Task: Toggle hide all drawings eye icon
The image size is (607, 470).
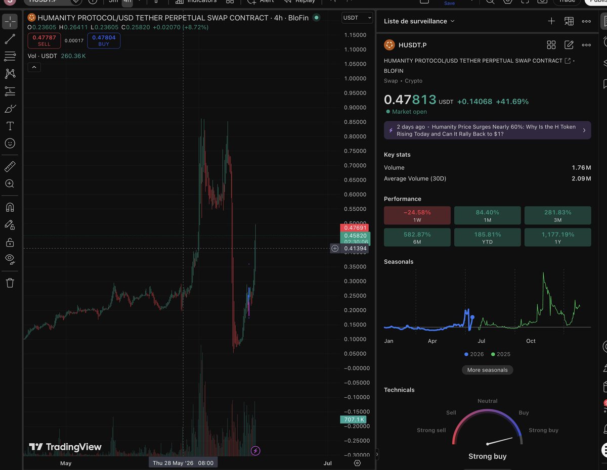Action: [x=10, y=260]
